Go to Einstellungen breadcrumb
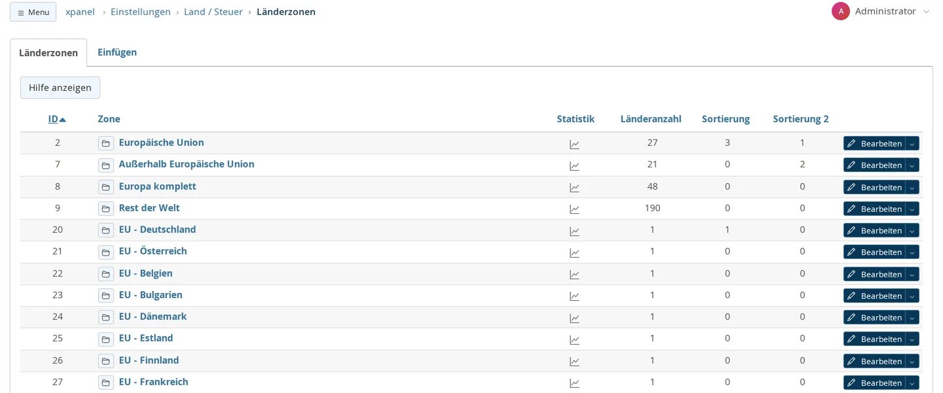The height and width of the screenshot is (393, 943). point(141,12)
